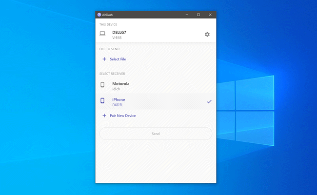Minimize the AirDash window

point(187,15)
